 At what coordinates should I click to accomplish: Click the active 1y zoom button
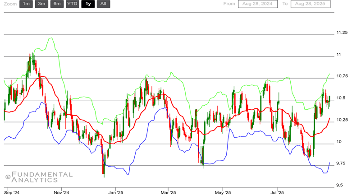[88, 4]
